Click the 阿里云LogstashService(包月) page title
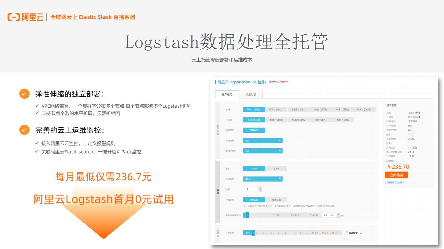The image size is (444, 249). pos(242,82)
